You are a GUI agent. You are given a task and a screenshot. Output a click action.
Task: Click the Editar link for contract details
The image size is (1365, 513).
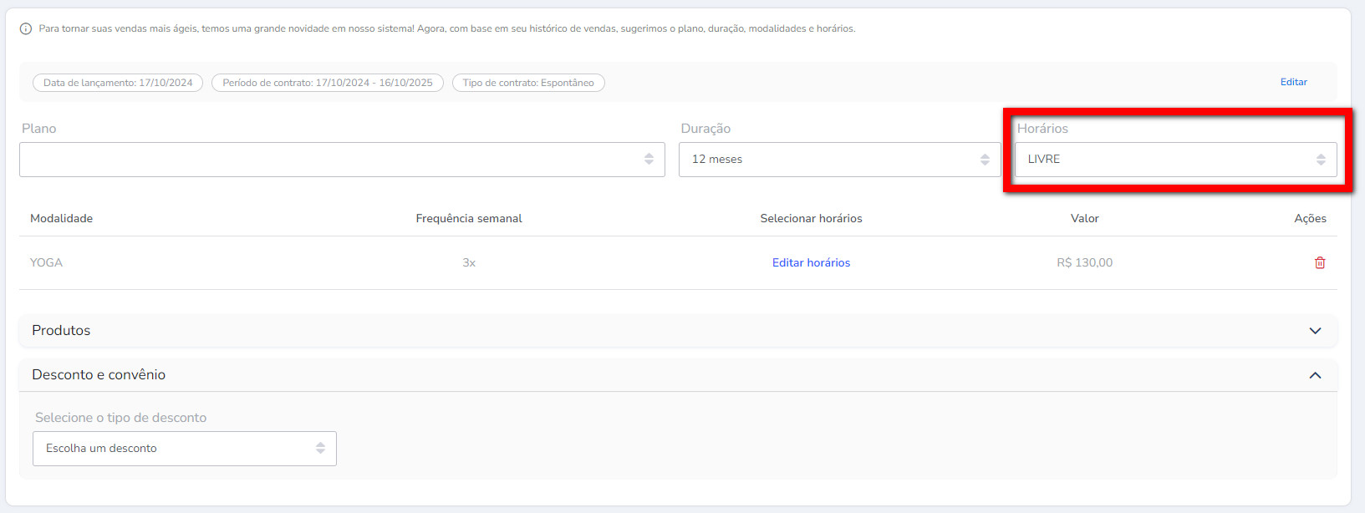(1293, 82)
